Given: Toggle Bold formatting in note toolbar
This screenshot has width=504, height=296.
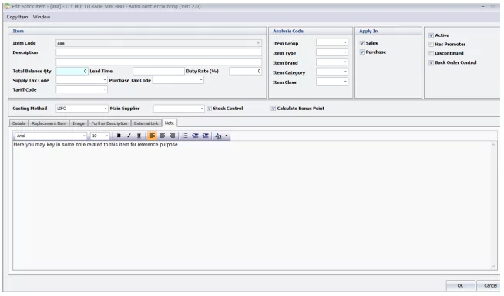Looking at the screenshot, I should click(119, 136).
